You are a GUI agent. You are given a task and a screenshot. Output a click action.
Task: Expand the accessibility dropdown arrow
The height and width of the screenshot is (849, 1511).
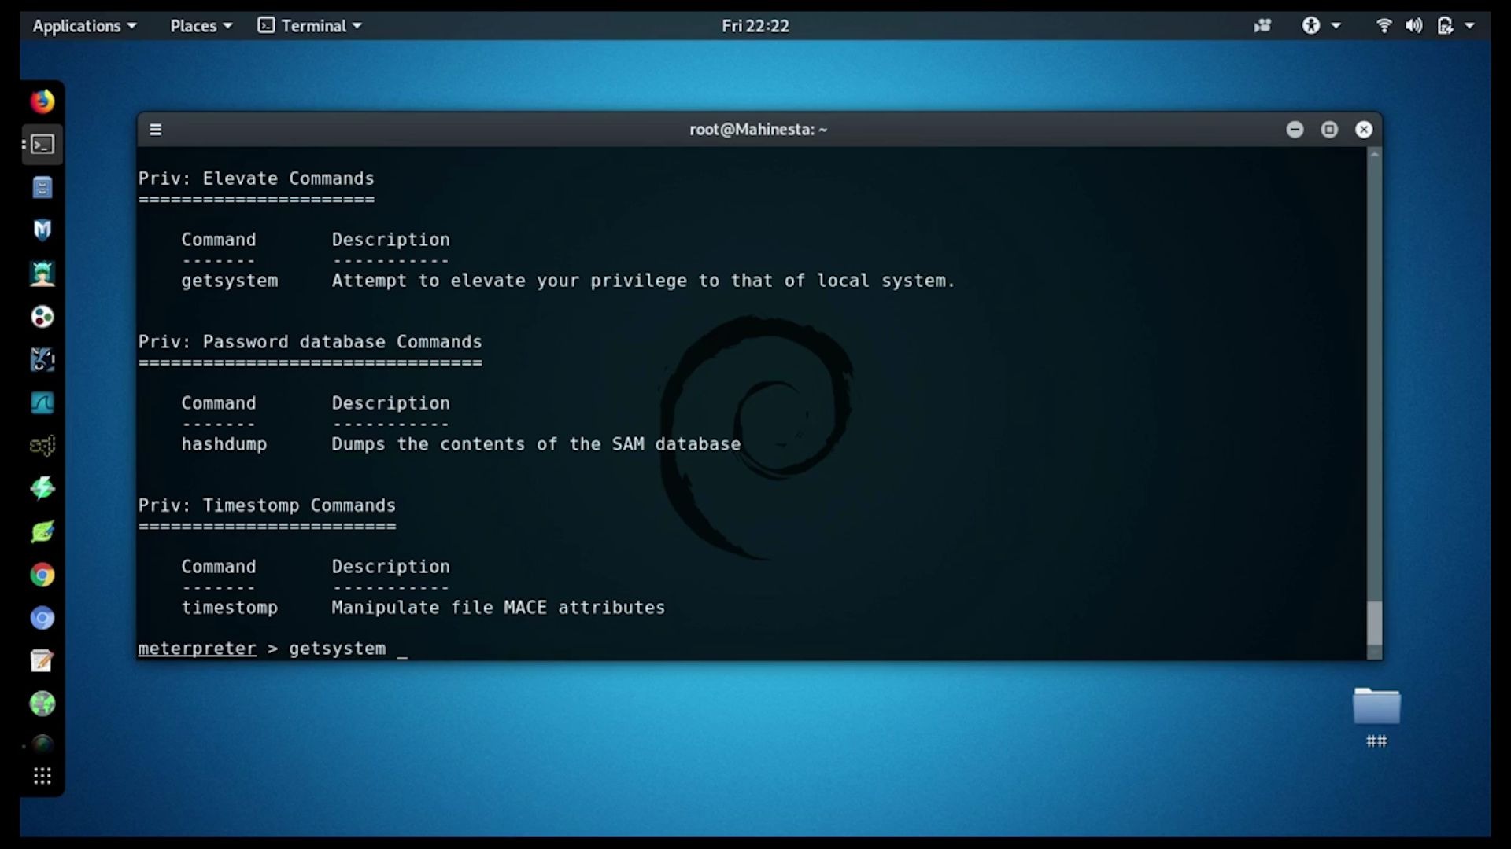point(1335,25)
